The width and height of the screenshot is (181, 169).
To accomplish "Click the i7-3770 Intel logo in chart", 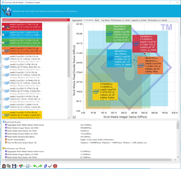I will coord(96,91).
